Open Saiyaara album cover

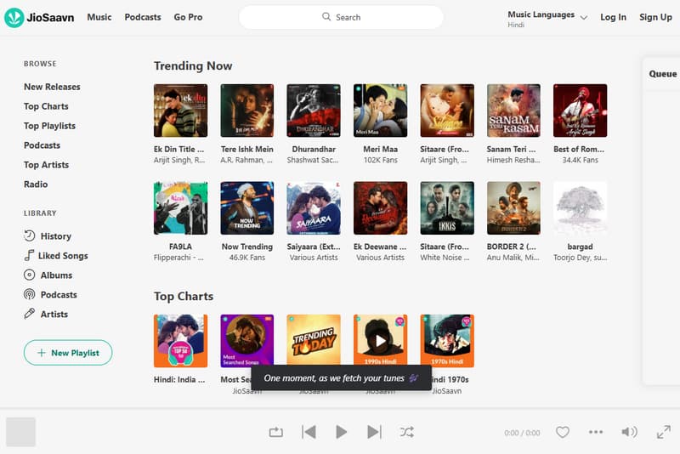click(x=314, y=208)
